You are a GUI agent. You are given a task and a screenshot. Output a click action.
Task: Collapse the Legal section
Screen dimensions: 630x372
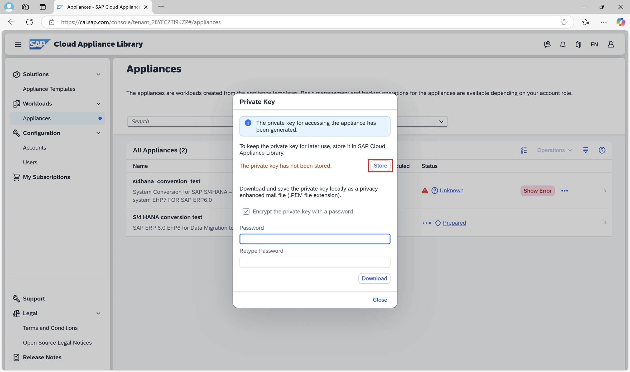(x=98, y=313)
